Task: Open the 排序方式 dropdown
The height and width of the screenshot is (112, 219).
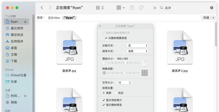Action: [138, 51]
